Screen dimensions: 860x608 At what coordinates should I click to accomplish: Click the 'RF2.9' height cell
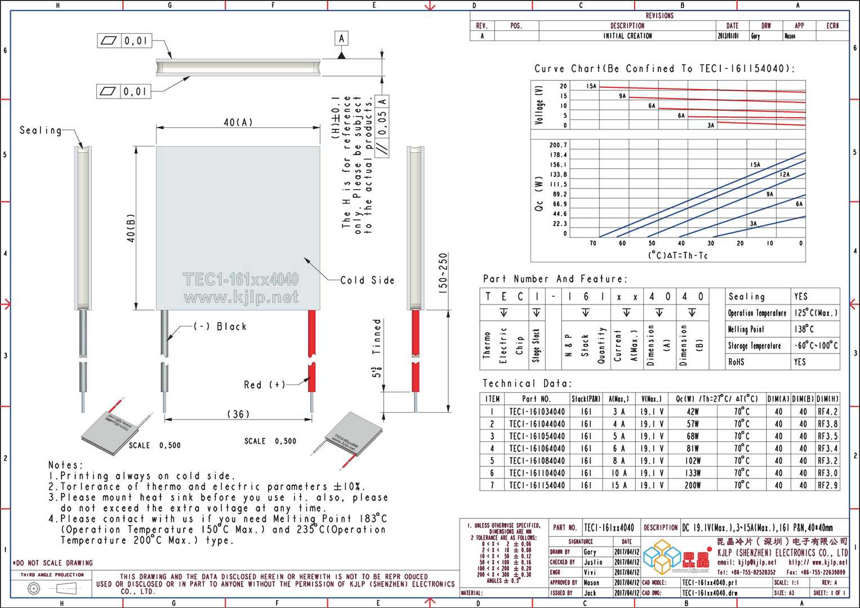827,485
